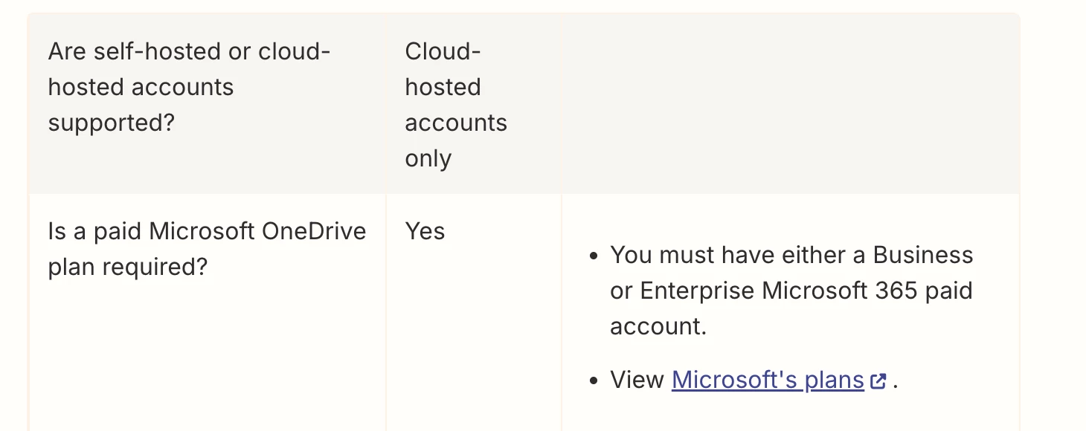
Task: Click the word "supported?" in the first row
Action: point(111,123)
